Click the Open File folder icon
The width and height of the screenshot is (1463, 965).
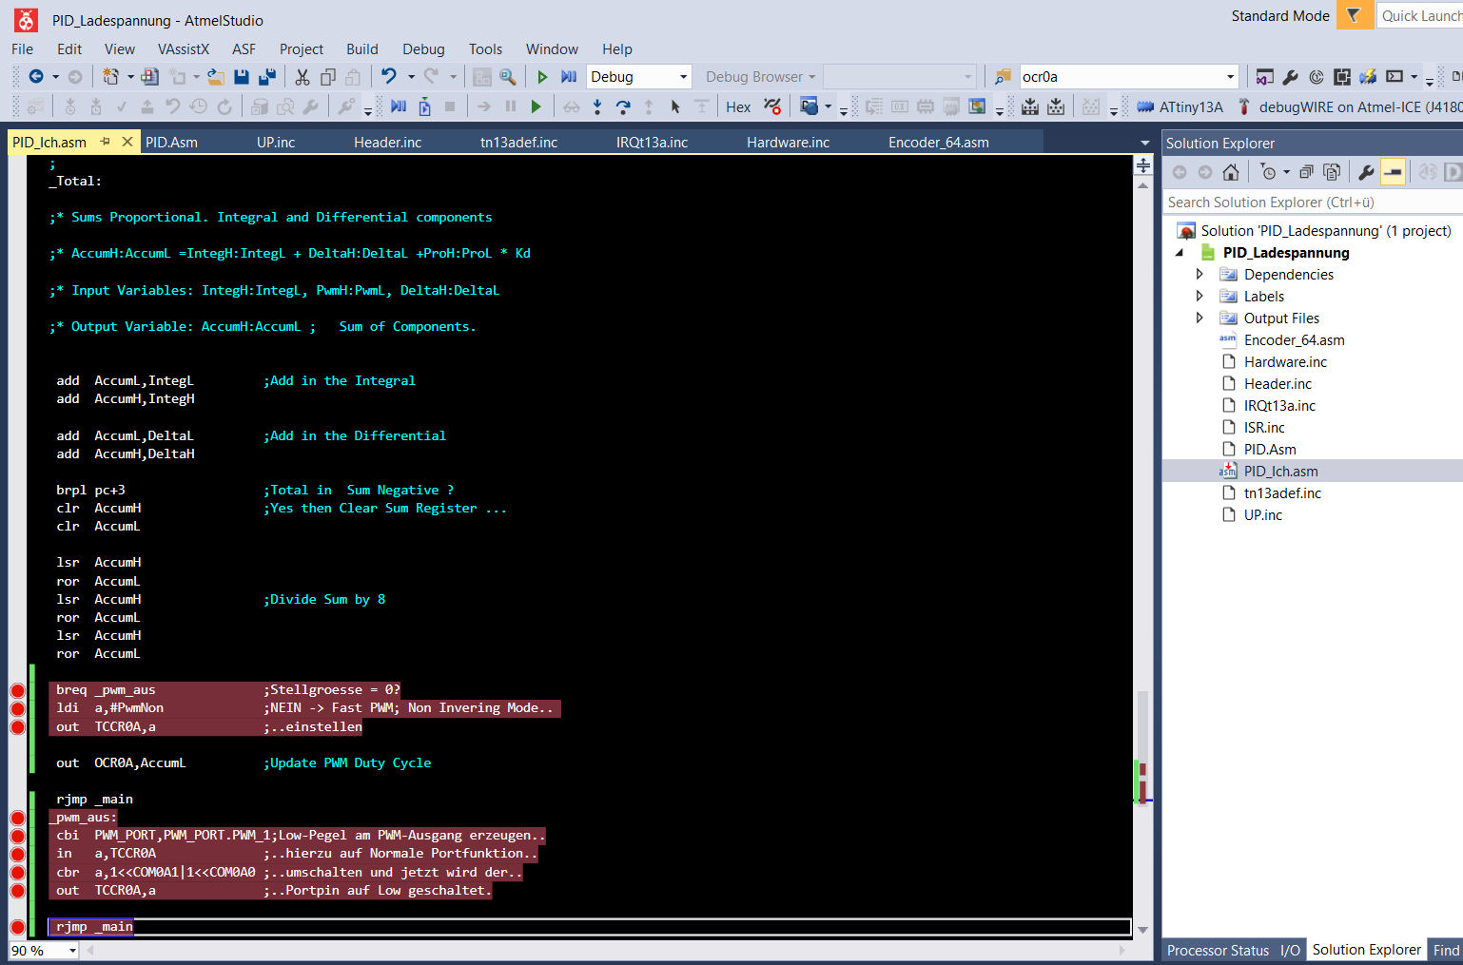pos(216,76)
